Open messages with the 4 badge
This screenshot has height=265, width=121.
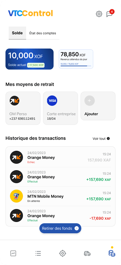click(x=109, y=14)
